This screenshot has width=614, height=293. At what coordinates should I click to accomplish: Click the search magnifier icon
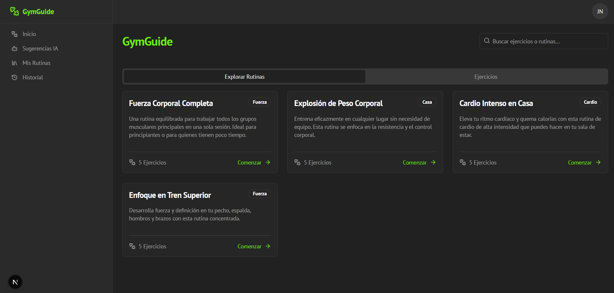click(x=487, y=41)
